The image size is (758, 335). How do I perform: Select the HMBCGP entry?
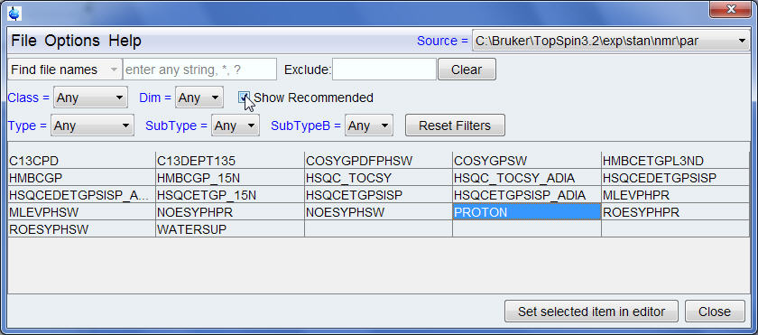pos(82,178)
